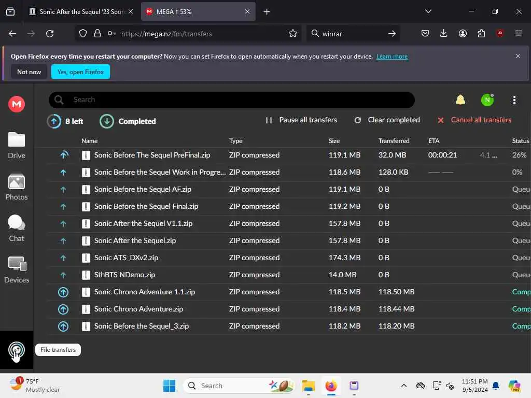This screenshot has height=398, width=531.
Task: Open Drive in the MEGA sidebar
Action: point(16,146)
